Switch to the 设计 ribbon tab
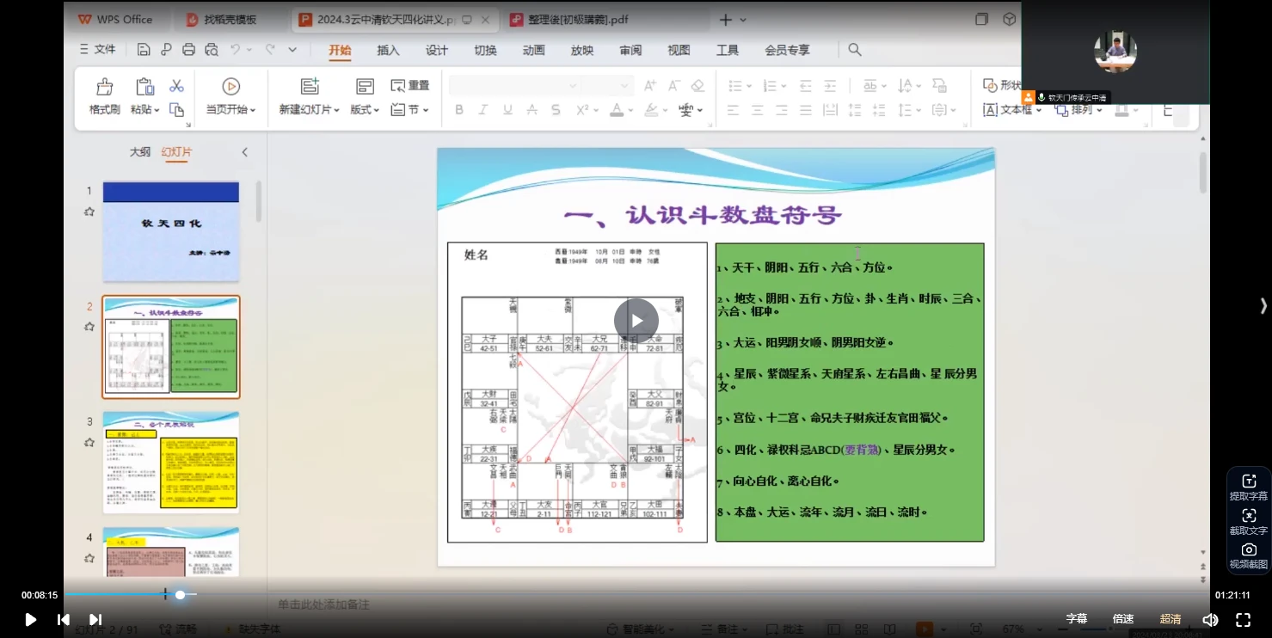The height and width of the screenshot is (638, 1272). (x=437, y=50)
